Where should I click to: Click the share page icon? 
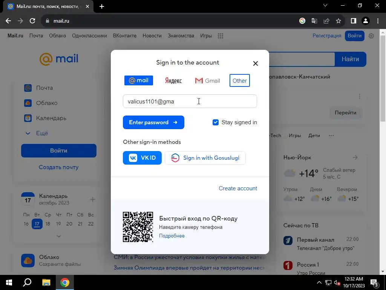pyautogui.click(x=326, y=21)
